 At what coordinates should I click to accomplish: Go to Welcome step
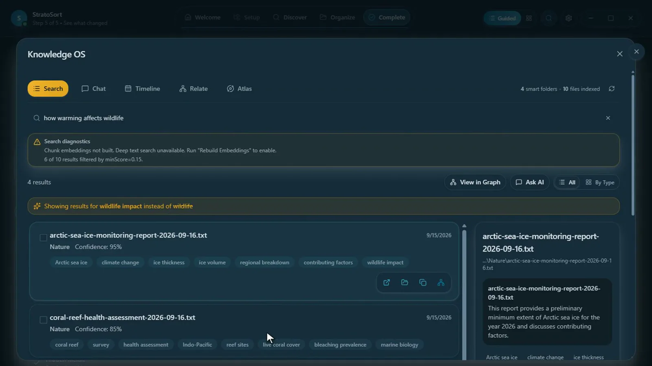(x=203, y=17)
